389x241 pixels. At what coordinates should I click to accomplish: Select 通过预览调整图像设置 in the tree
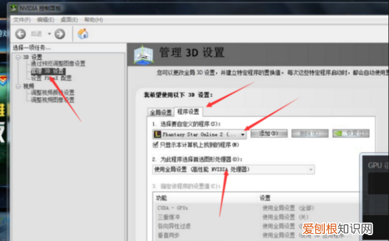(x=58, y=63)
